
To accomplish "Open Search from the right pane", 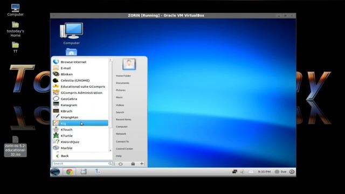I will click(120, 113).
